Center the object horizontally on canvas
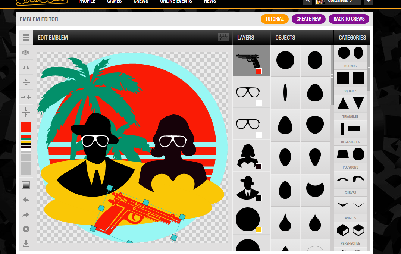The width and height of the screenshot is (401, 254). 26,97
